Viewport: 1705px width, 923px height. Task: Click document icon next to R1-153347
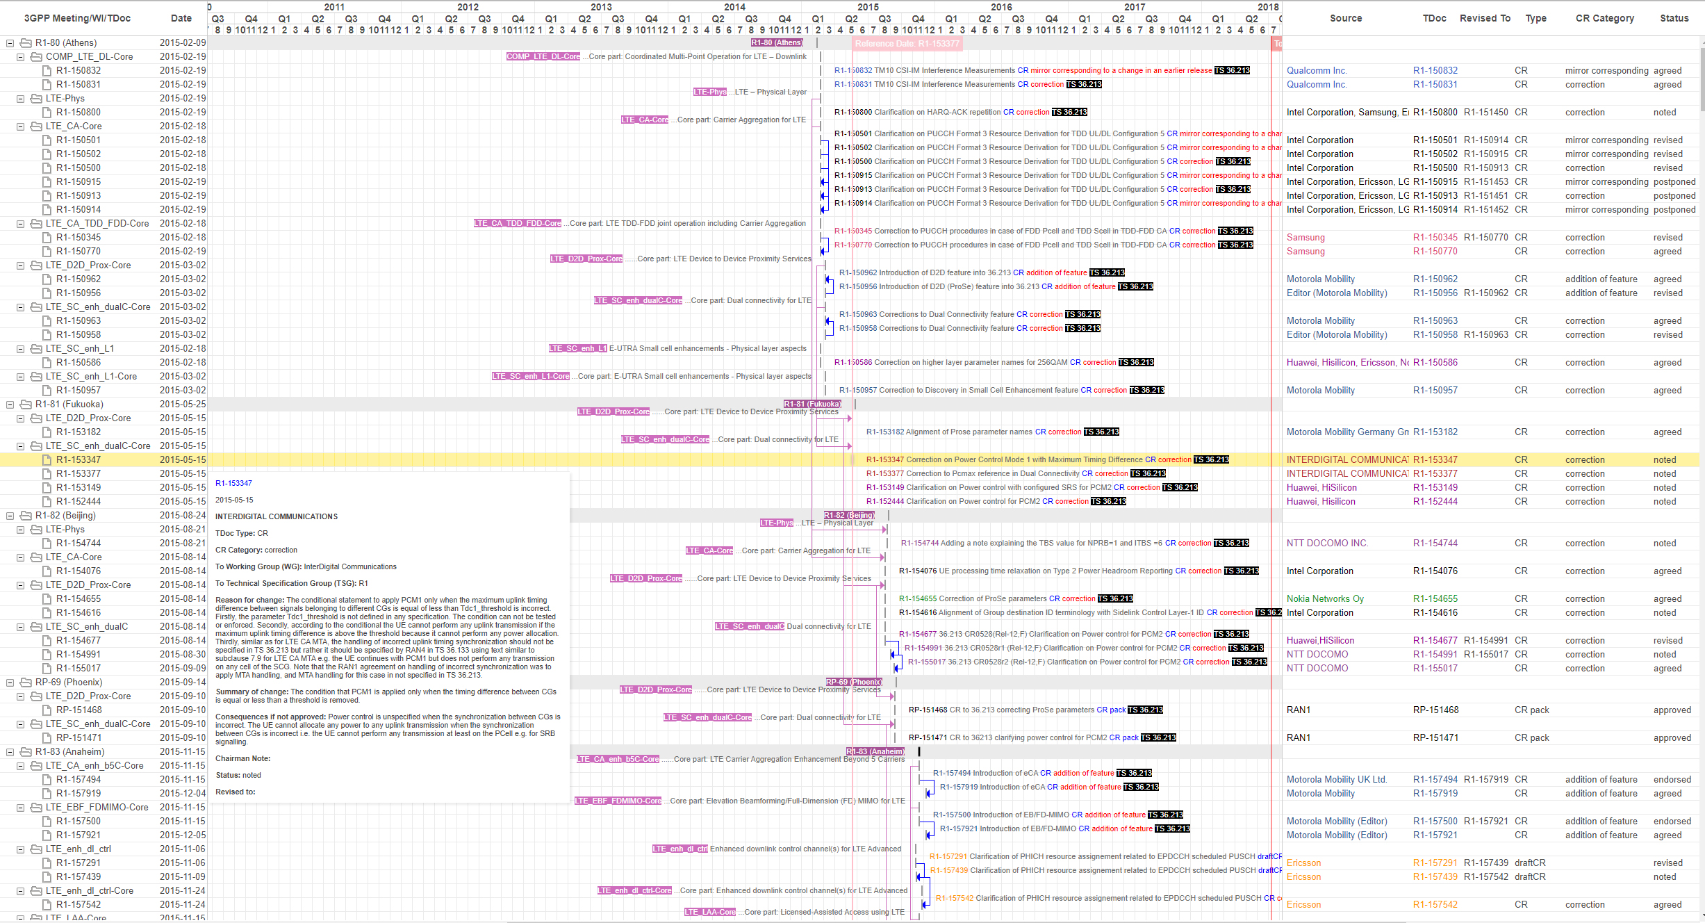coord(47,460)
